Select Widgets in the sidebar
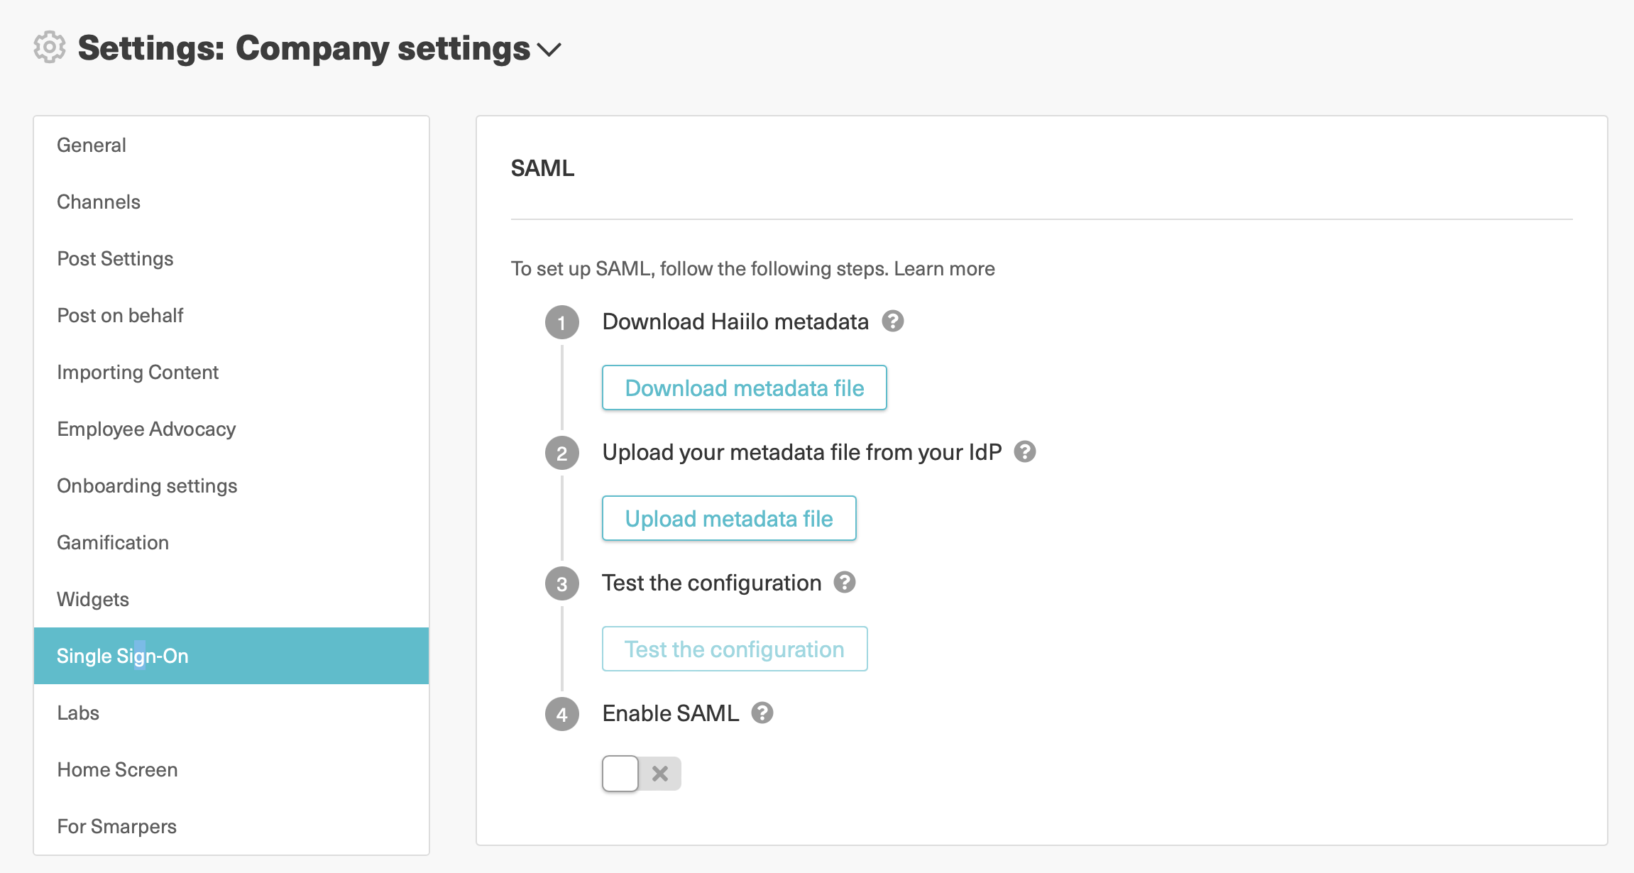The image size is (1634, 873). [231, 599]
